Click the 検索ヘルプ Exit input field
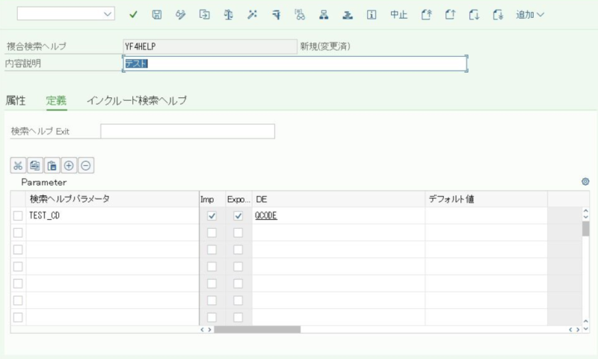This screenshot has height=359, width=598. pos(187,132)
